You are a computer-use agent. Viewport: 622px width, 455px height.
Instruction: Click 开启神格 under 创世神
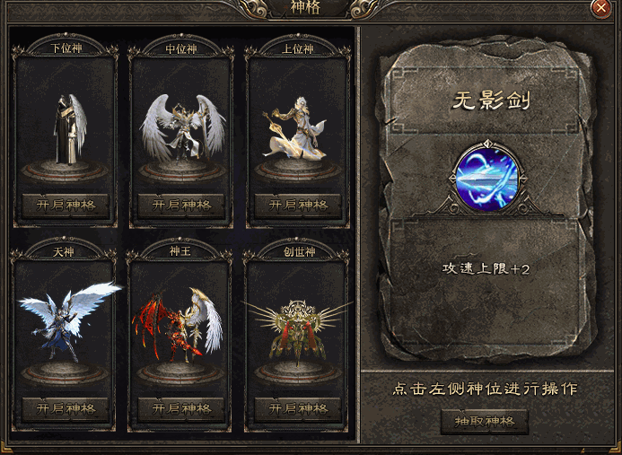(x=298, y=409)
